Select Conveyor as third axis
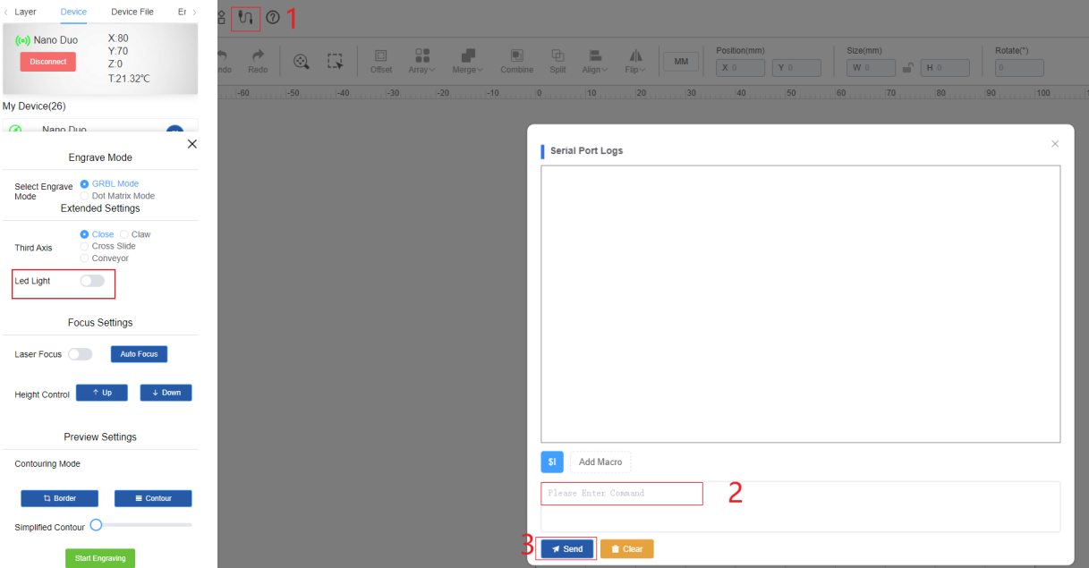This screenshot has height=568, width=1089. coord(85,259)
